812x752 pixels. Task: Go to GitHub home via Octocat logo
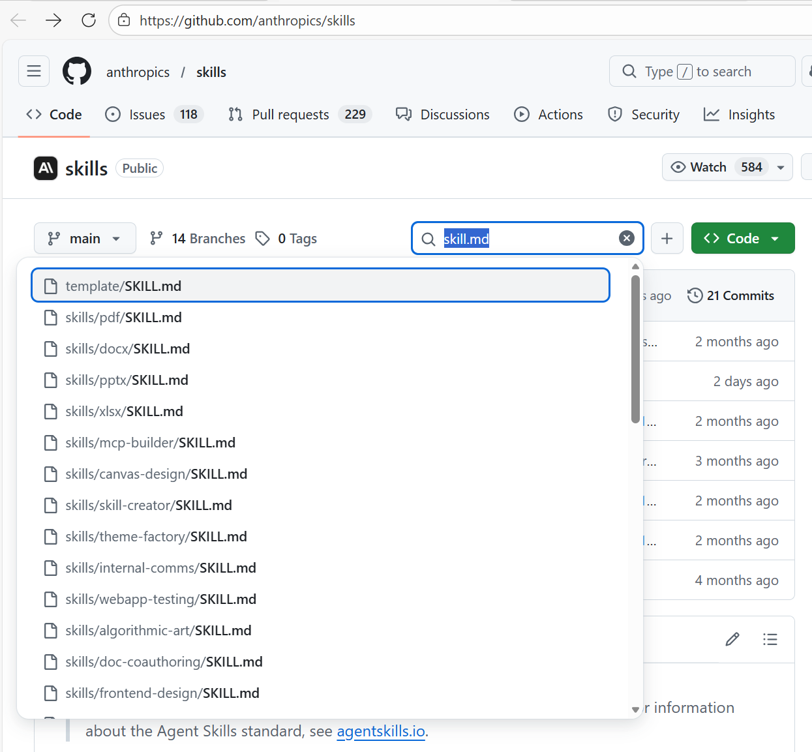tap(77, 71)
